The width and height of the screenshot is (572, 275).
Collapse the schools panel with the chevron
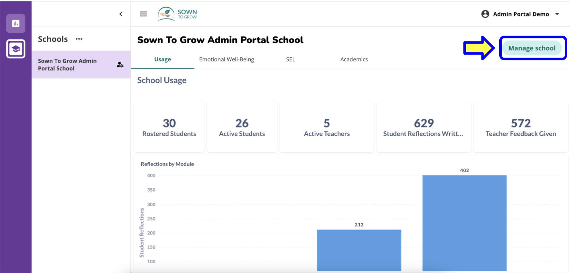click(x=121, y=14)
